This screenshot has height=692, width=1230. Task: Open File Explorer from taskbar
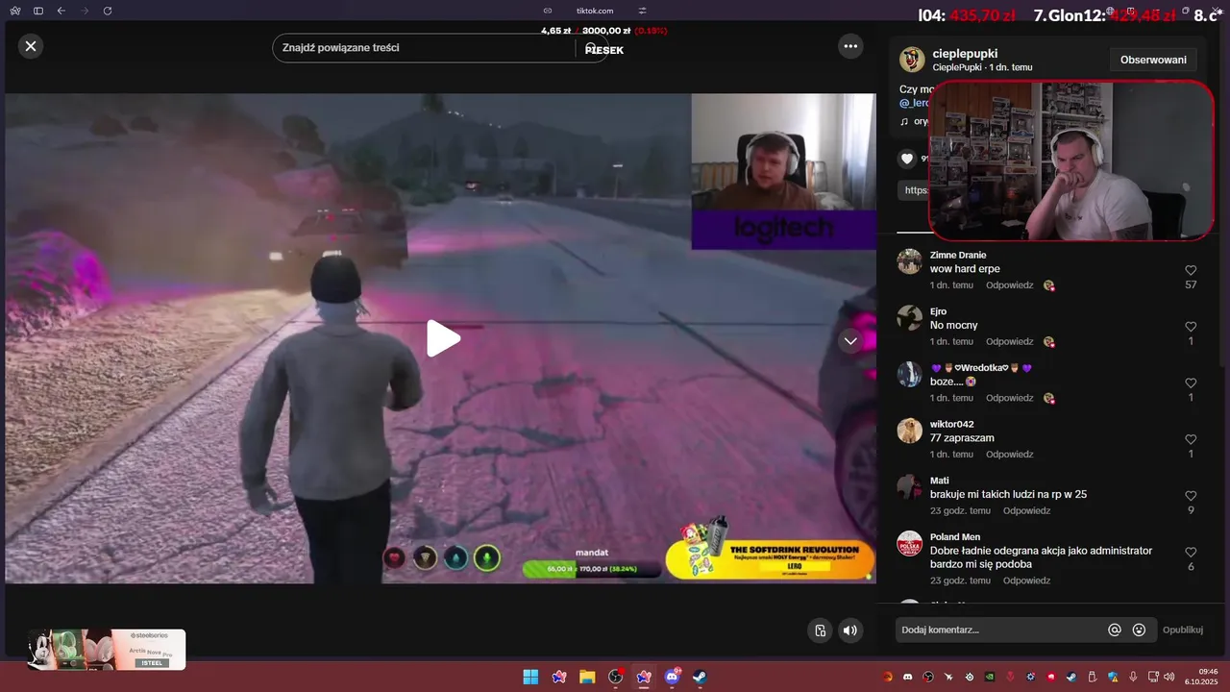pyautogui.click(x=587, y=677)
